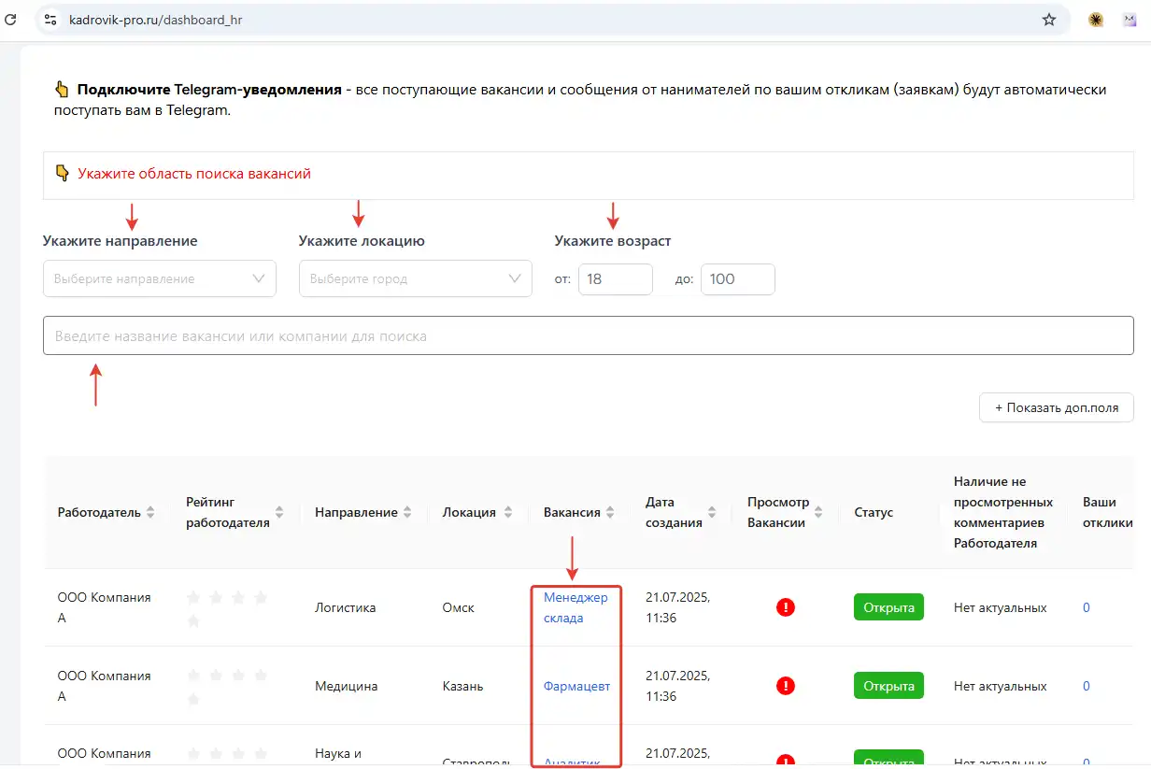Focus the vacancy or company search field
This screenshot has height=769, width=1151.
click(589, 335)
